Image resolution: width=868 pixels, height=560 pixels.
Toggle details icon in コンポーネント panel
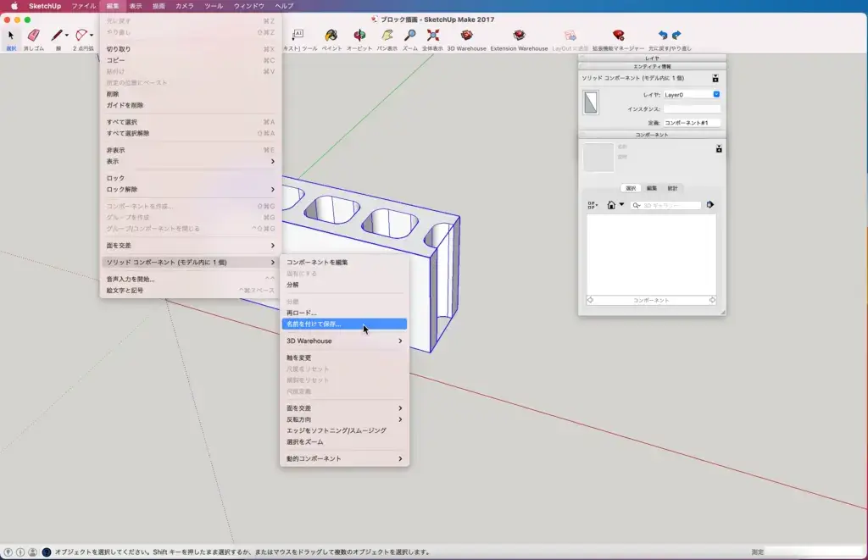(719, 149)
